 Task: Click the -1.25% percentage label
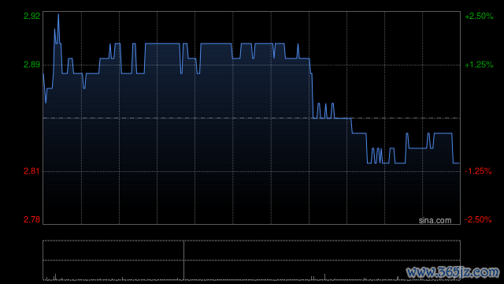coord(478,171)
